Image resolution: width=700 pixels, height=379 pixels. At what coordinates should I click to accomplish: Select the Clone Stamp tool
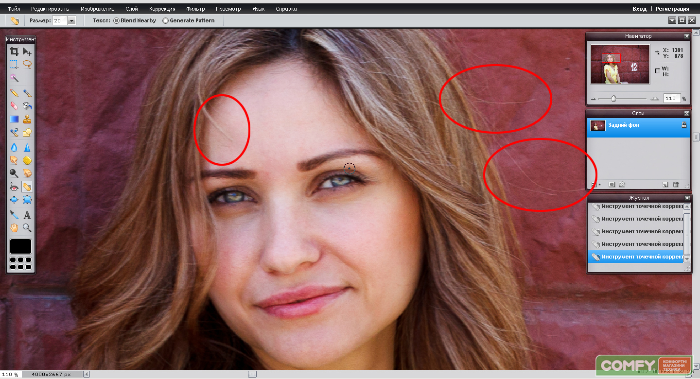pos(27,119)
